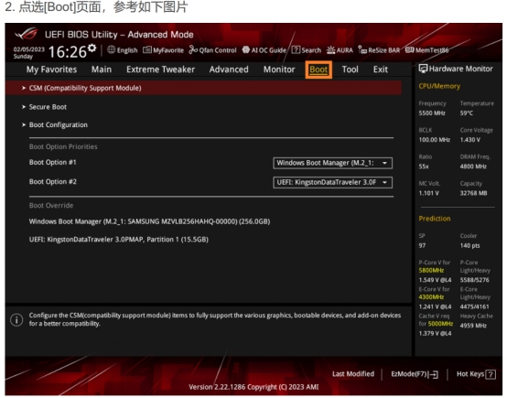Switch to the Extreme Tweaker tab

pyautogui.click(x=160, y=70)
